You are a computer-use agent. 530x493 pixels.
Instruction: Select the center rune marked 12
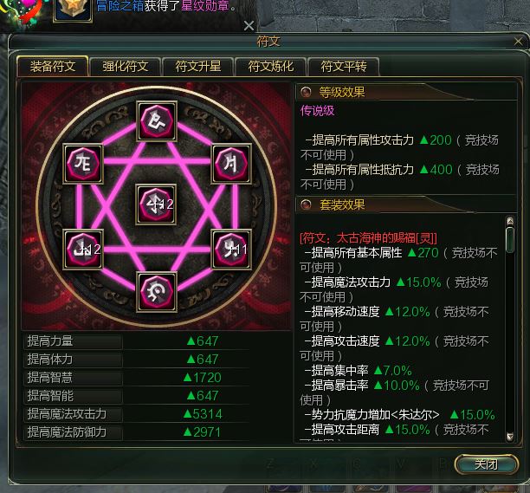pyautogui.click(x=156, y=204)
